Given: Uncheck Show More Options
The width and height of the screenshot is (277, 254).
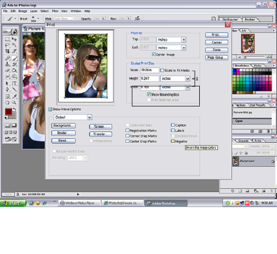Looking at the screenshot, I should [50, 109].
